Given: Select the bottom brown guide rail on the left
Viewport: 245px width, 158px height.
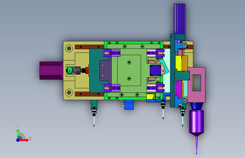Looking at the screenshot, I should [x=89, y=94].
